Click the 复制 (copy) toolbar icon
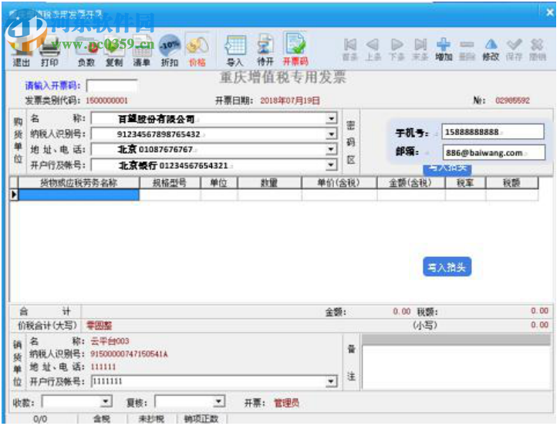 pyautogui.click(x=114, y=52)
